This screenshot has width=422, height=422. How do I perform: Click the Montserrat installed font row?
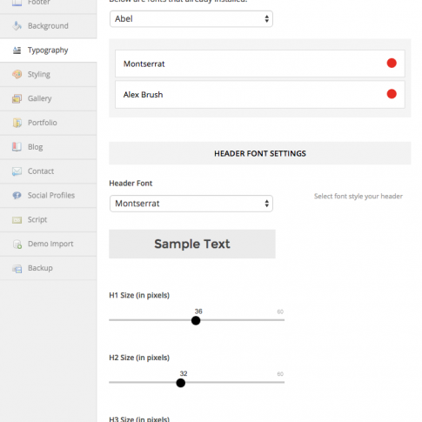coord(260,64)
